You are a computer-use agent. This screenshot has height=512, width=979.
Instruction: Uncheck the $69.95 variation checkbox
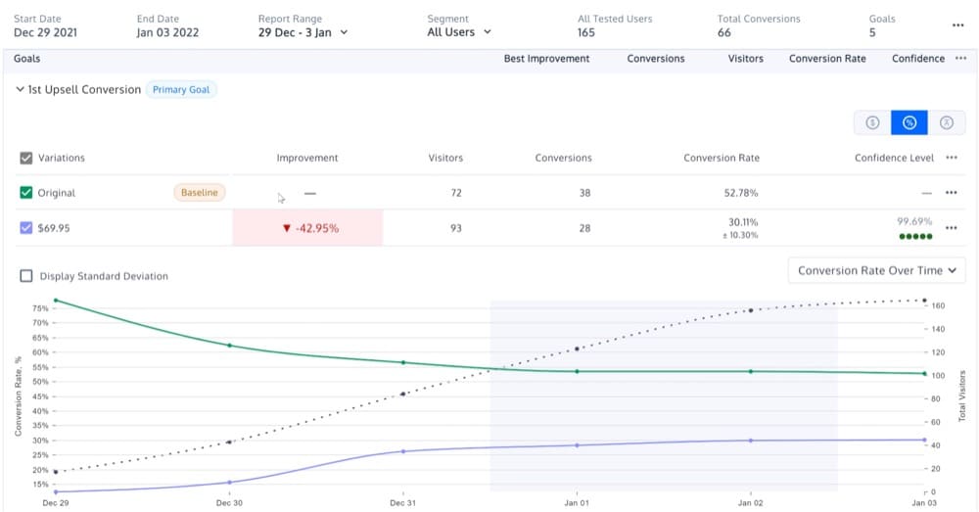pyautogui.click(x=26, y=228)
